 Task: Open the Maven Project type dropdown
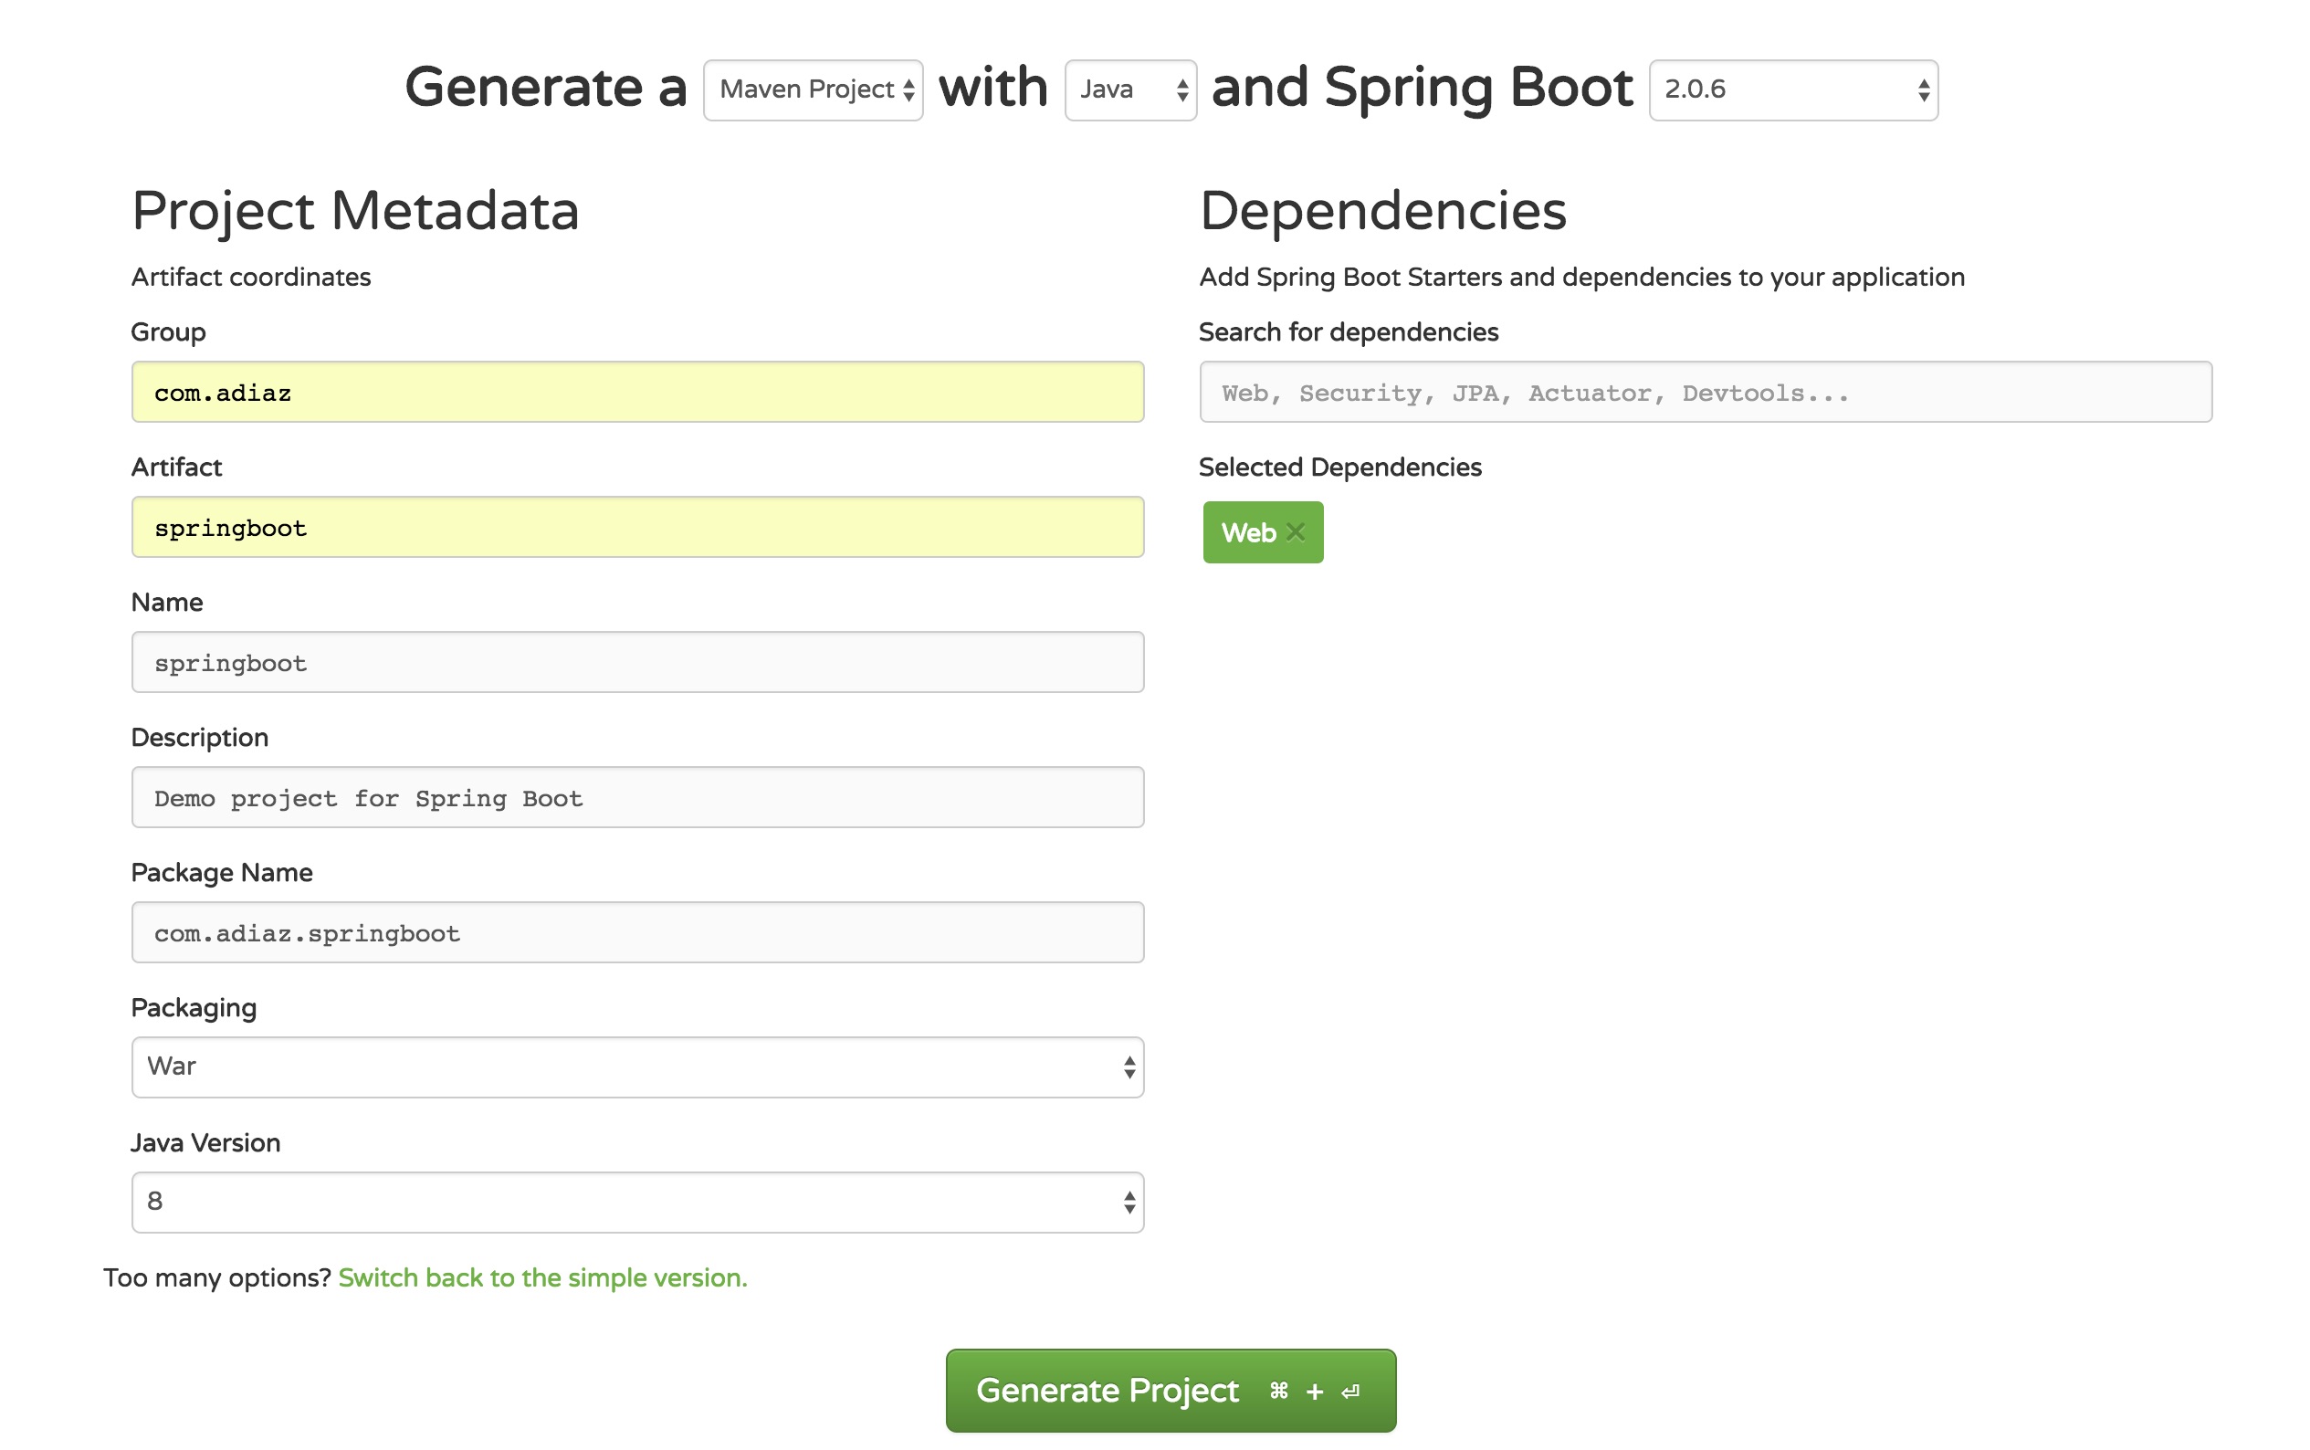tap(811, 89)
